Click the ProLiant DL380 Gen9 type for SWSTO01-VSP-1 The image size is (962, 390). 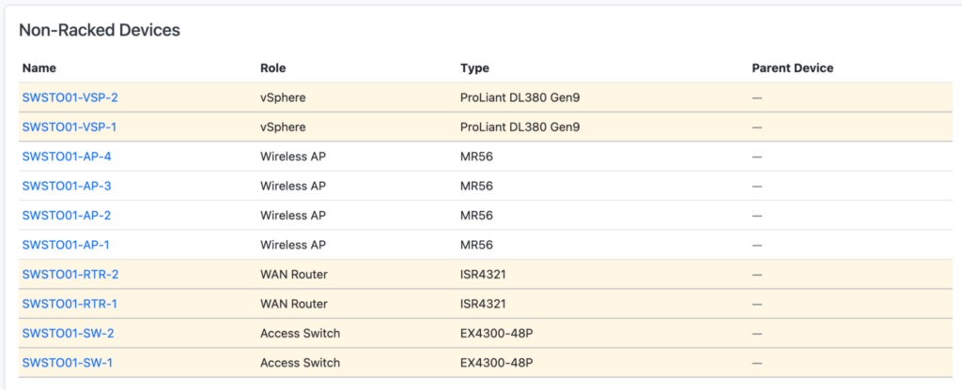tap(520, 127)
